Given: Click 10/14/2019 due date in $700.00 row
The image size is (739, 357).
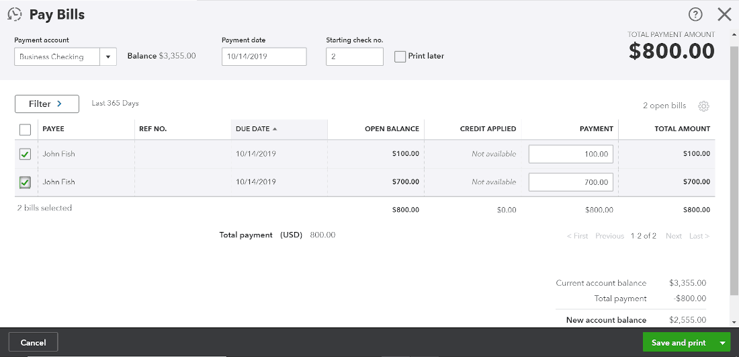Looking at the screenshot, I should coord(255,182).
